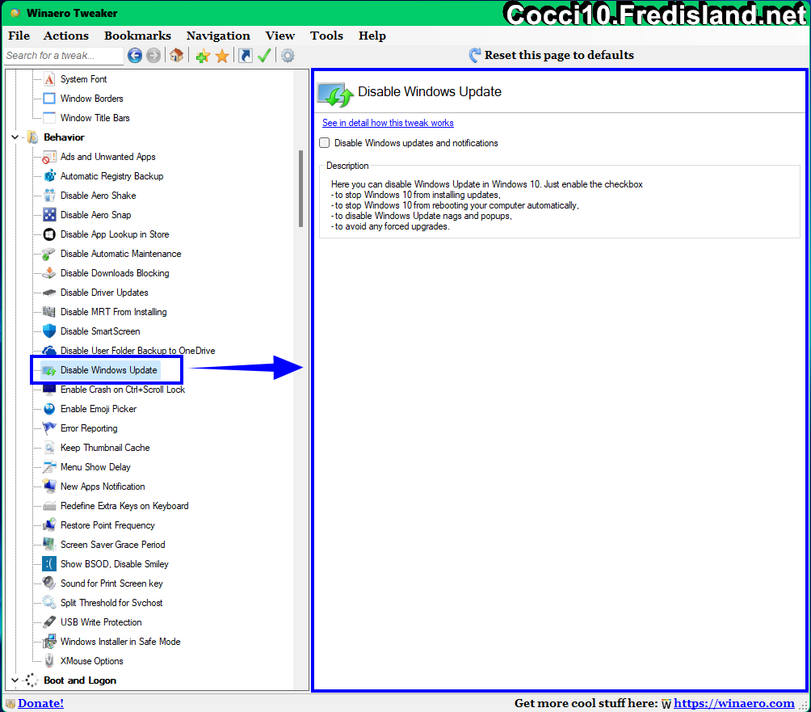
Task: Select Disable MRT From Installing item
Action: click(x=113, y=312)
